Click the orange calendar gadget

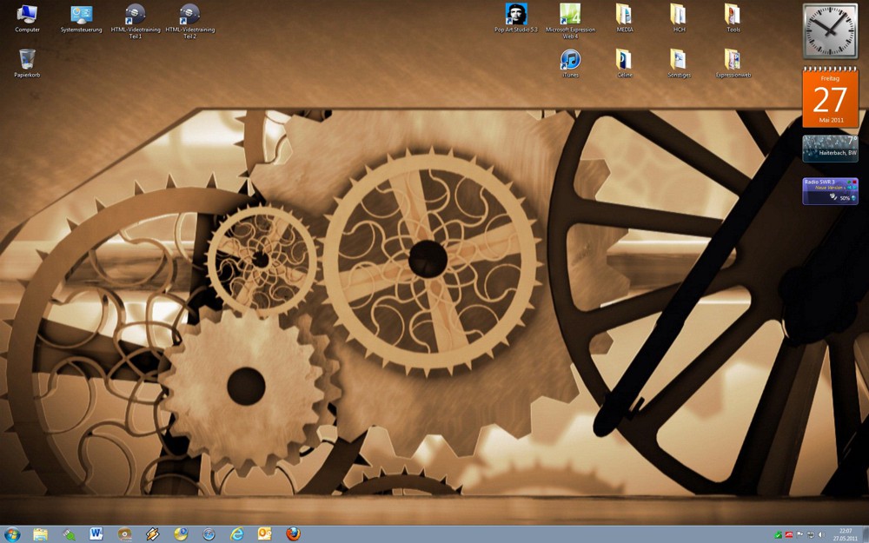(x=830, y=99)
